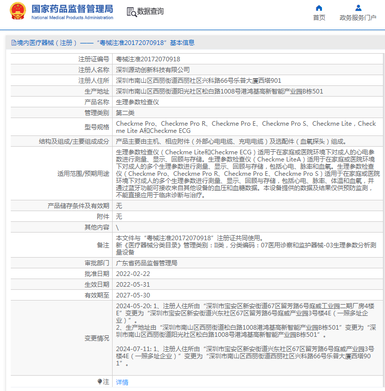Open the 详情 details link
This screenshot has height=391, width=385.
[x=122, y=382]
